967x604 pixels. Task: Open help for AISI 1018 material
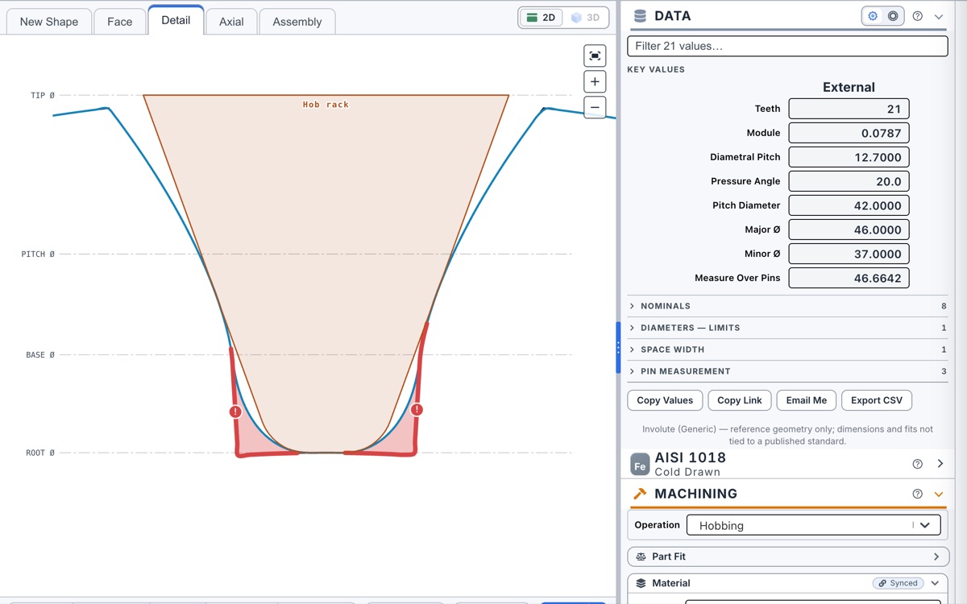click(917, 464)
